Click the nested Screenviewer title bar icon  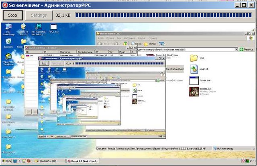tap(40, 59)
